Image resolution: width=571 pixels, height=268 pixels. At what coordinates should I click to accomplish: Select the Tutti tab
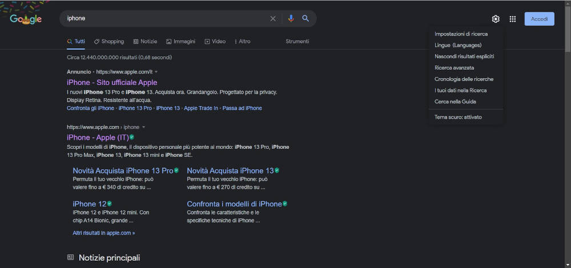pyautogui.click(x=76, y=42)
